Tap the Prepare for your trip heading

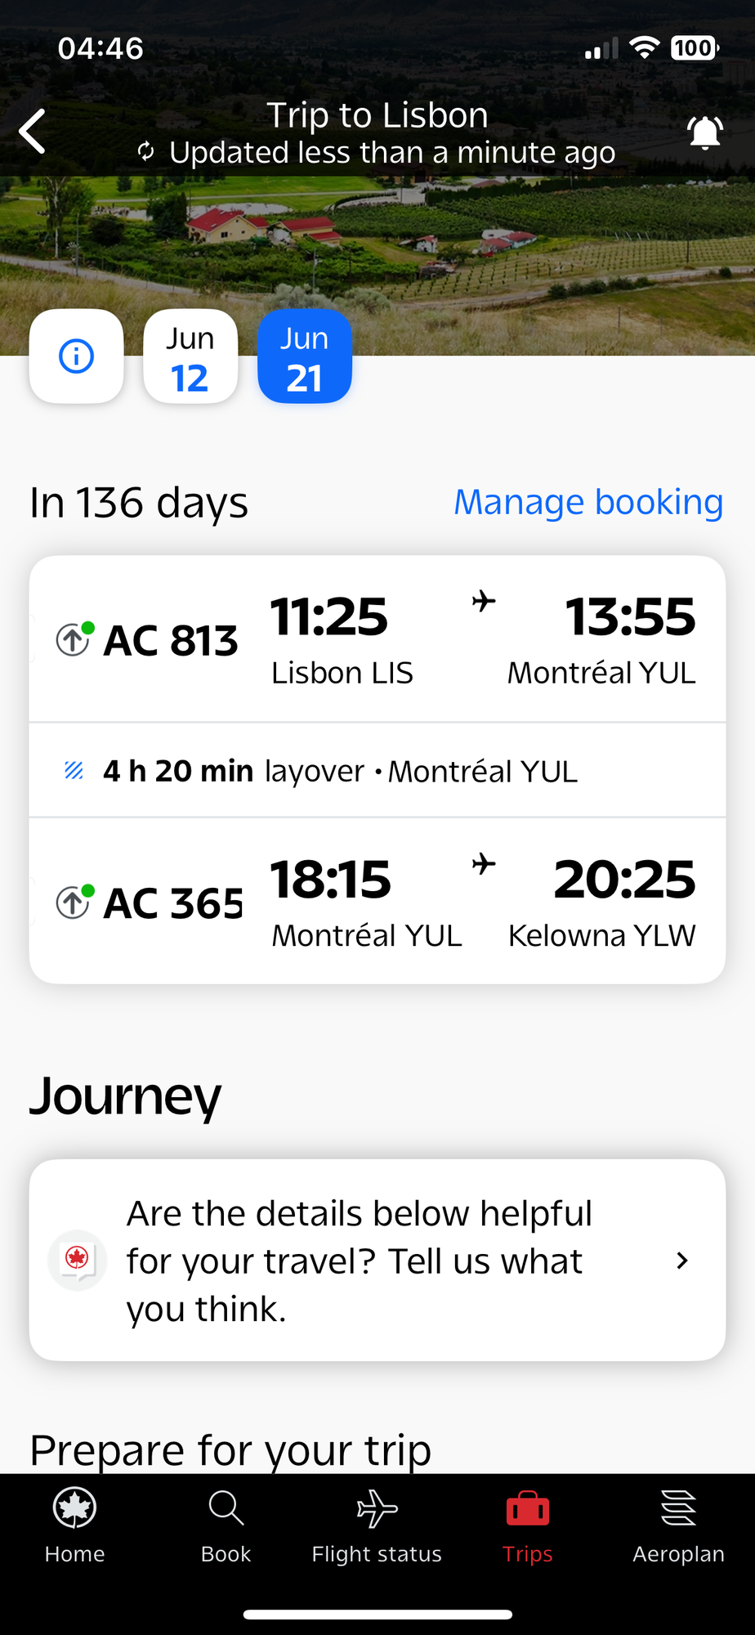tap(230, 1450)
